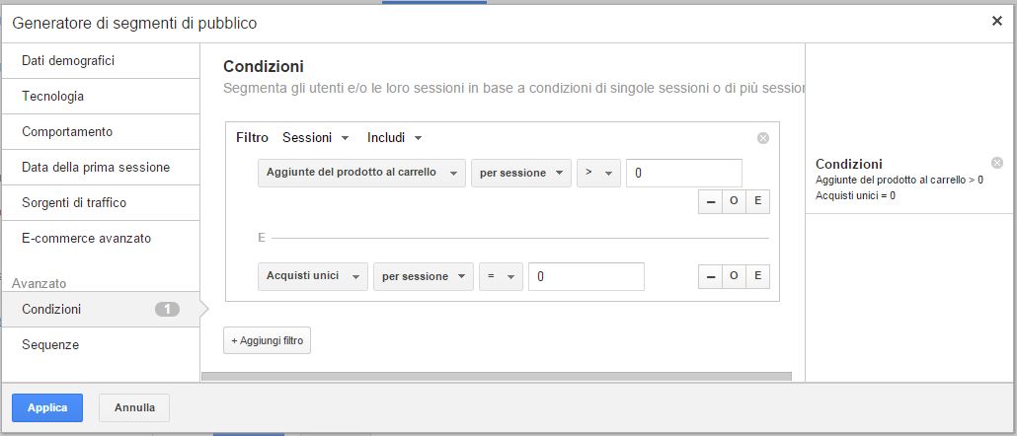Expand the greater-than operator dropdown
Image resolution: width=1017 pixels, height=436 pixels.
598,173
